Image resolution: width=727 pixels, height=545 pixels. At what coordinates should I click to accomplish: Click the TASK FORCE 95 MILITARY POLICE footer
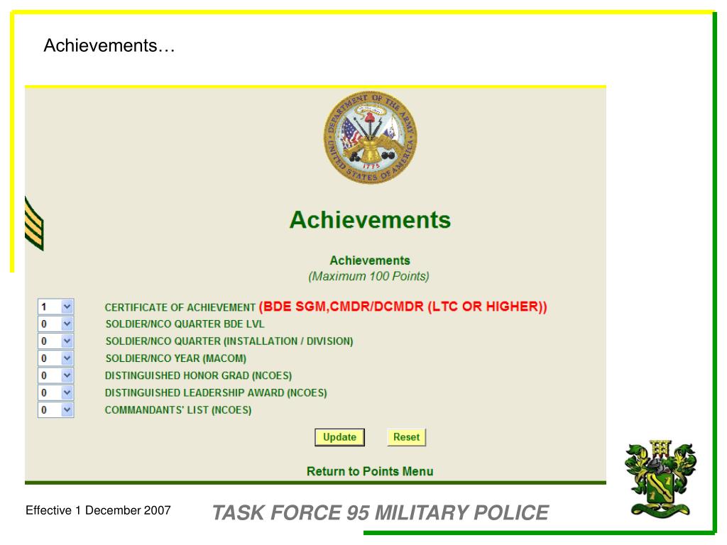(381, 512)
